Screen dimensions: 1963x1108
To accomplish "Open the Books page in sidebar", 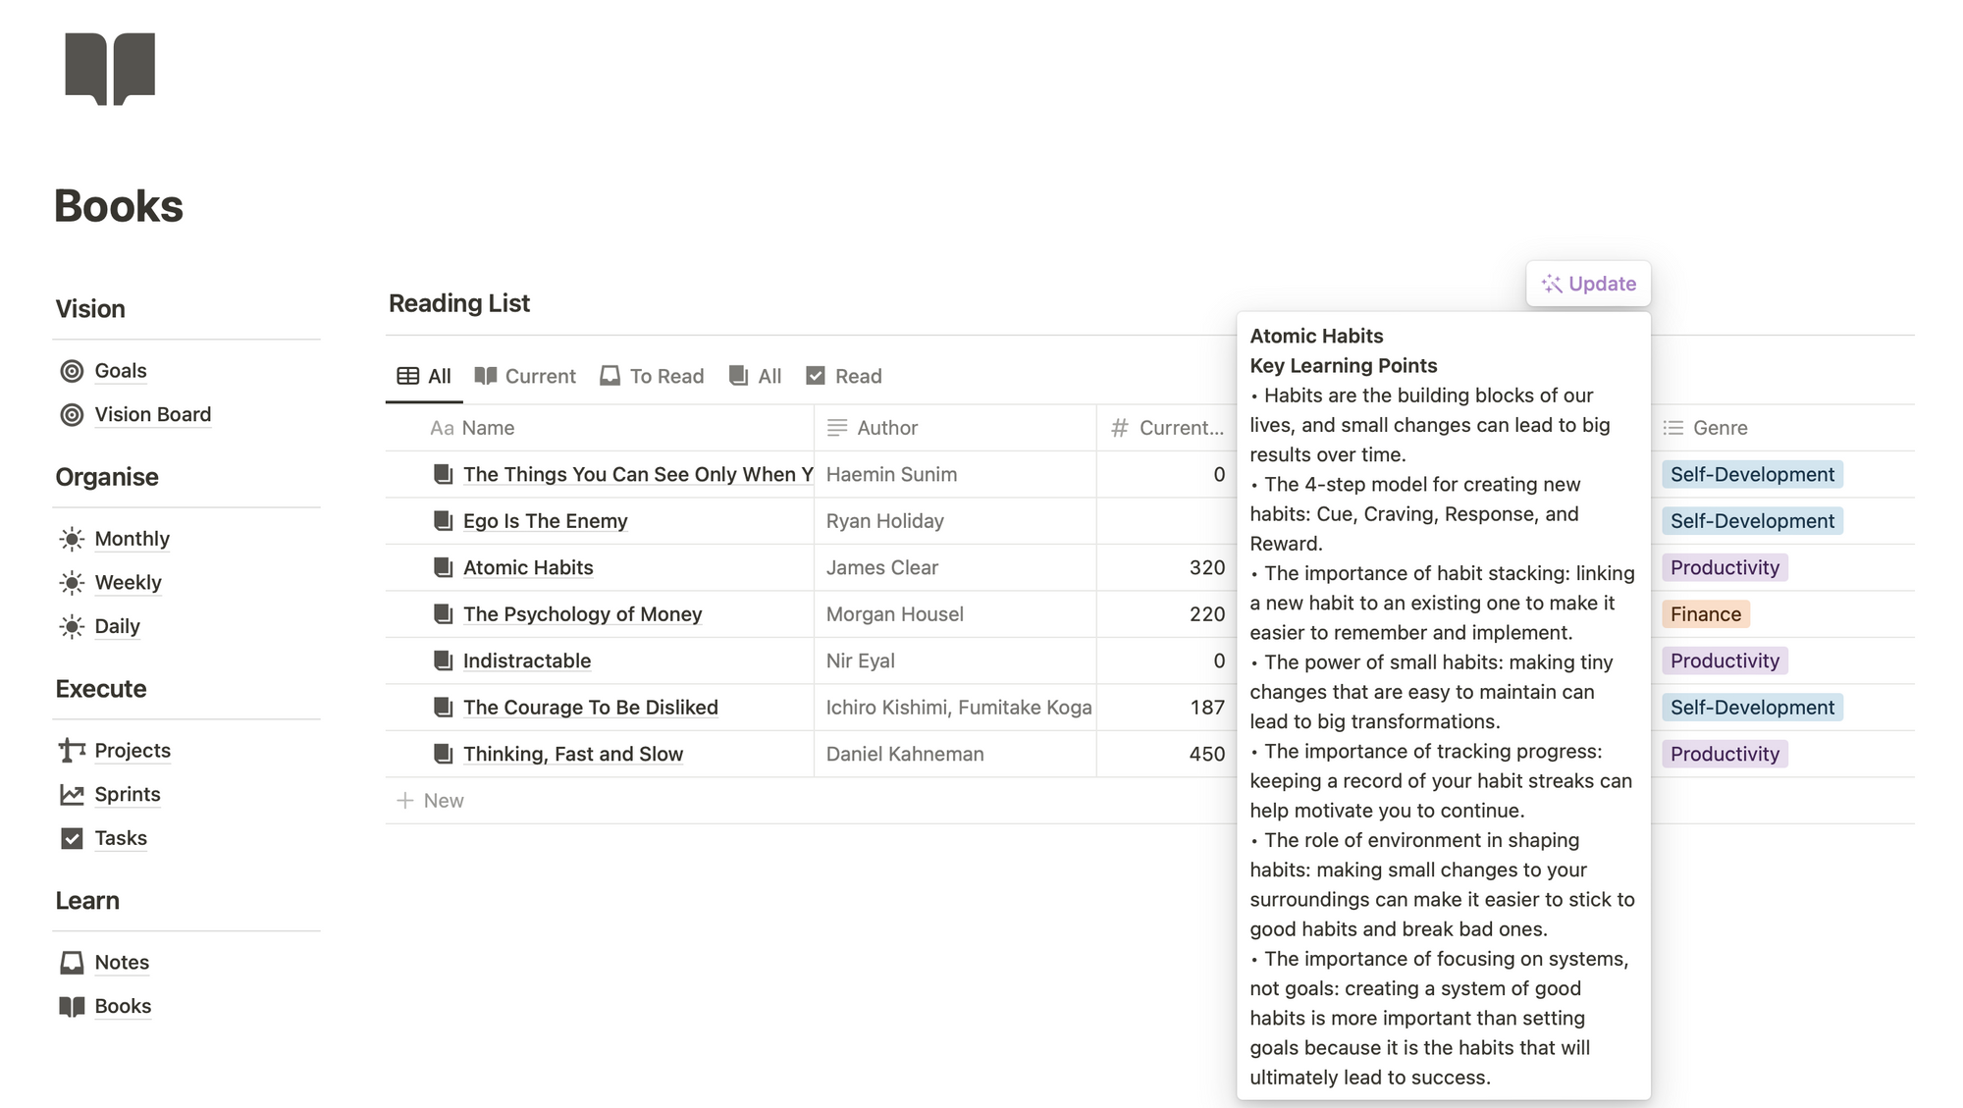I will point(122,1006).
